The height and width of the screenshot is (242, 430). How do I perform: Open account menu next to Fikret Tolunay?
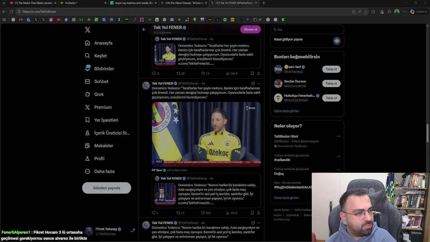coord(132,231)
